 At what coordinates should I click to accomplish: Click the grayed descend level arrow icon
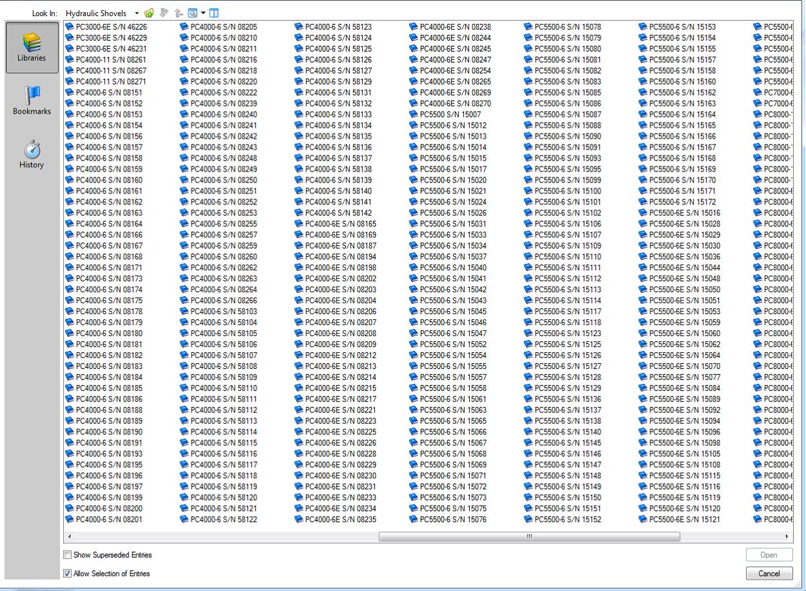164,13
